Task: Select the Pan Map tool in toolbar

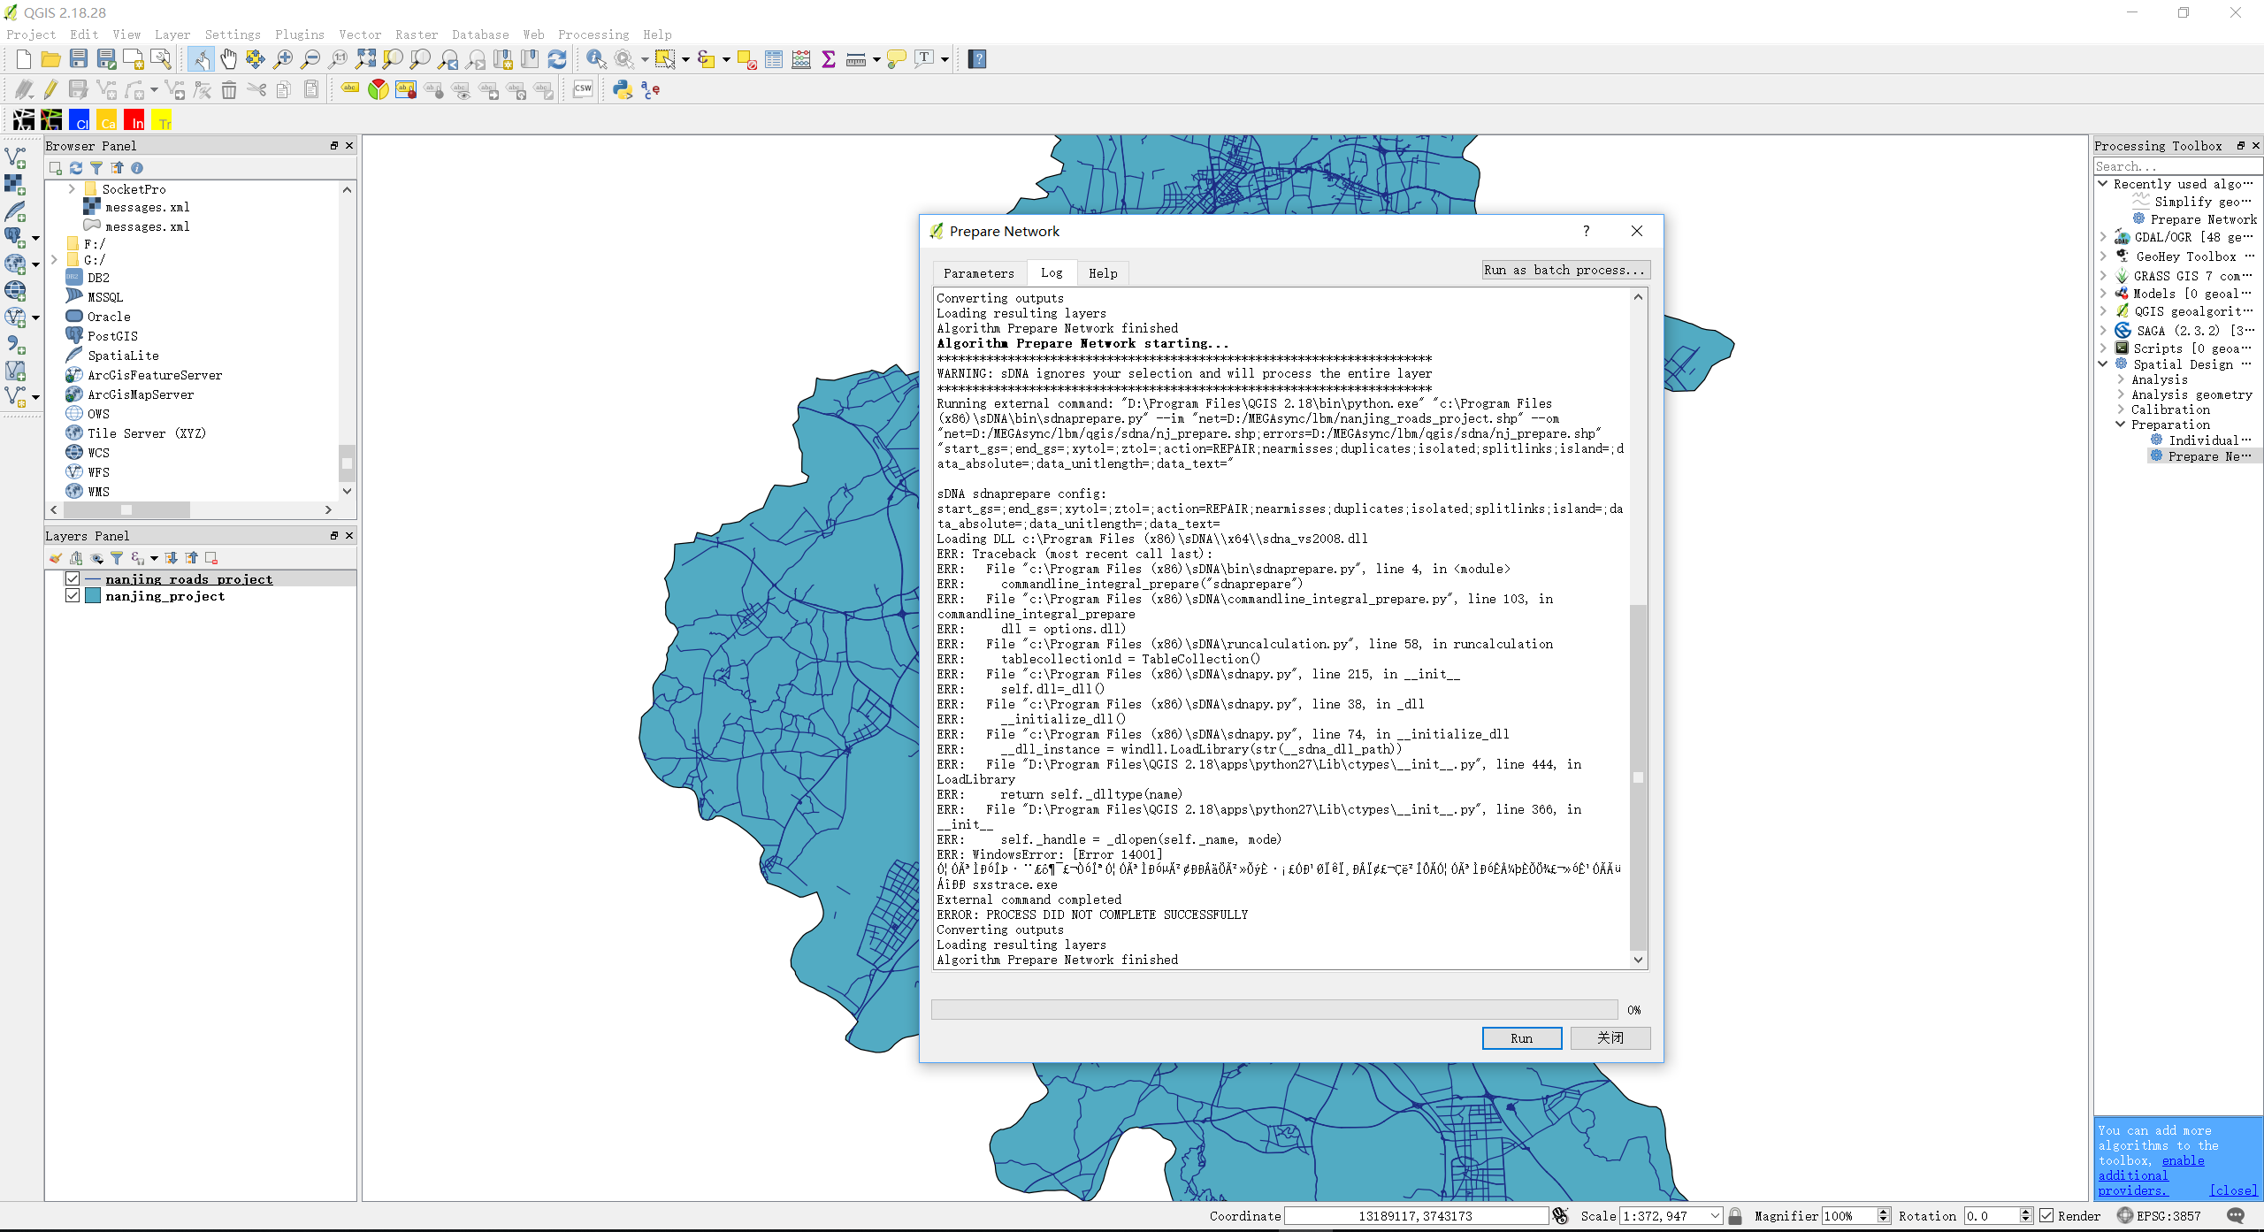Action: point(232,59)
